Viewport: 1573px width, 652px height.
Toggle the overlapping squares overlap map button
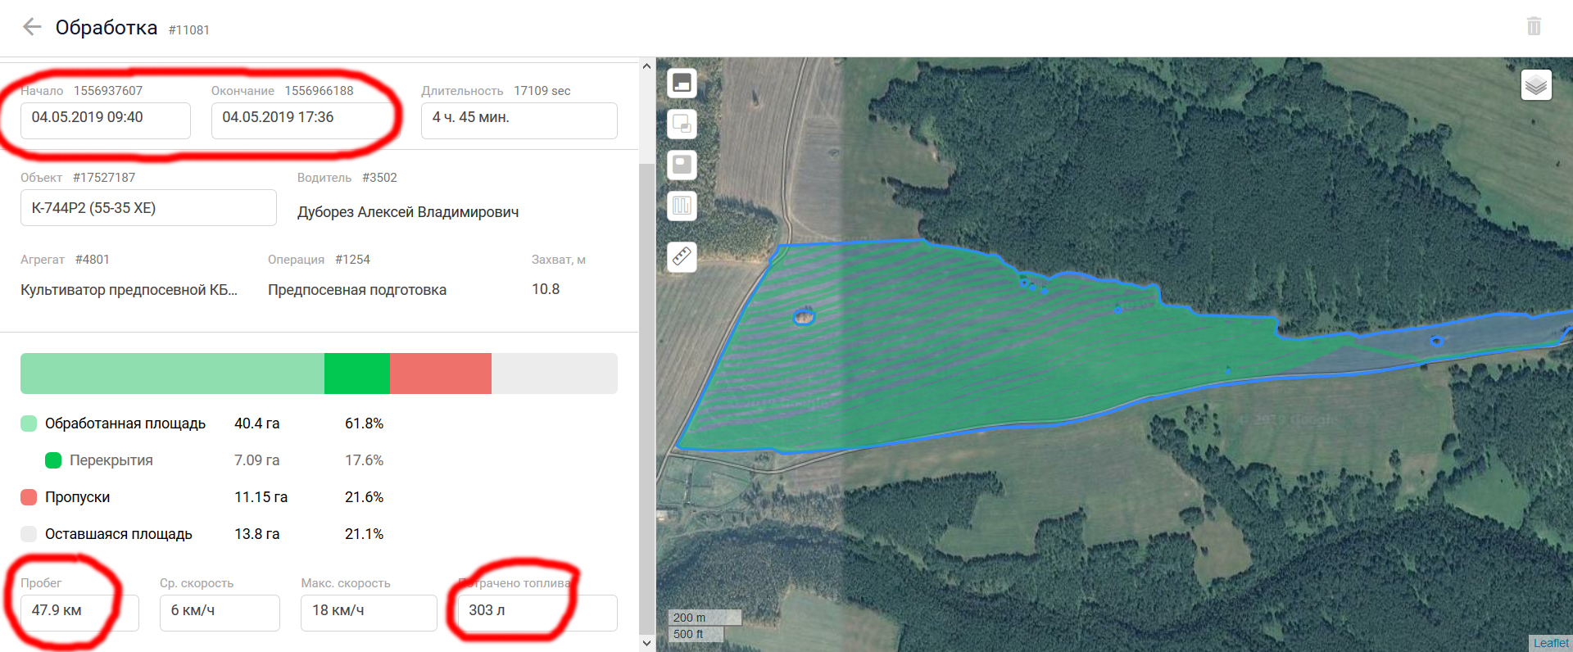[x=682, y=124]
